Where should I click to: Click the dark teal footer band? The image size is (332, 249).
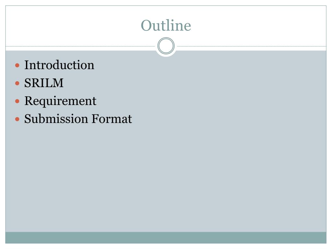[166, 238]
